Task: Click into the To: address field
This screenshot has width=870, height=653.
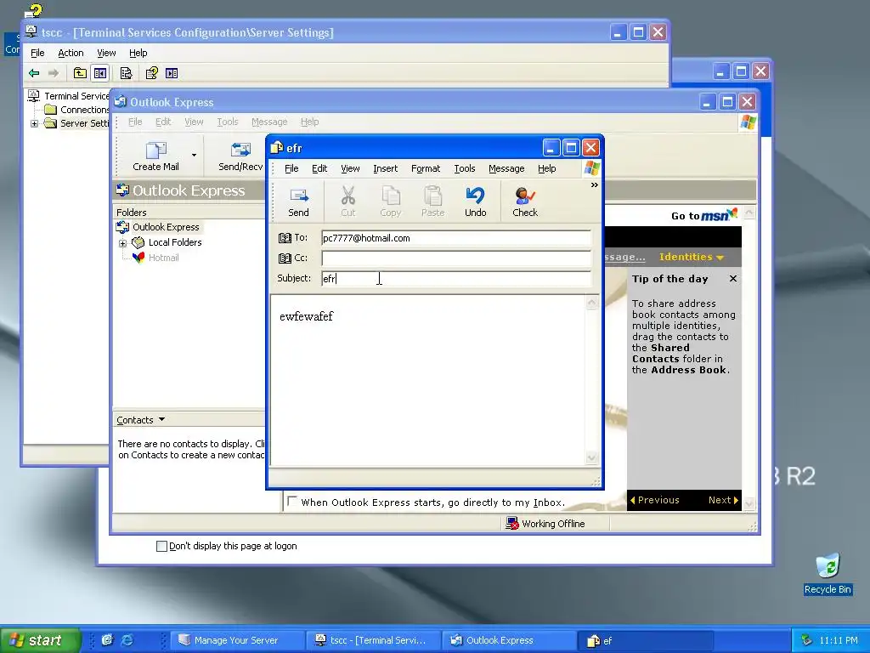Action: [x=455, y=238]
